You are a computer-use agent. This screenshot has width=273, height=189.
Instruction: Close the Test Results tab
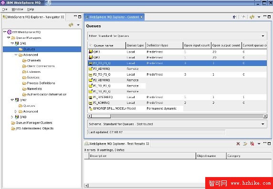tap(147, 144)
